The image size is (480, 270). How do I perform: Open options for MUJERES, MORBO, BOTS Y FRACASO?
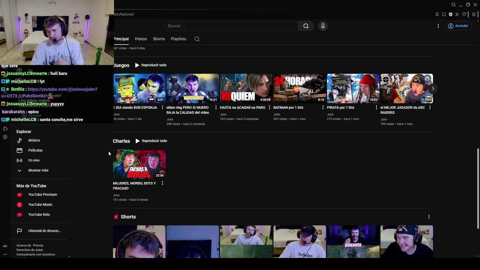coord(162,183)
